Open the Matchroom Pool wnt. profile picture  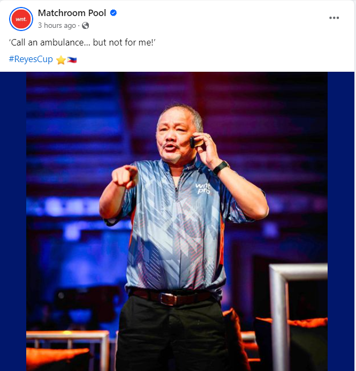[21, 19]
